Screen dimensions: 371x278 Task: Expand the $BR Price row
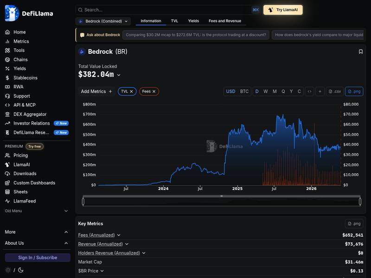pyautogui.click(x=102, y=271)
